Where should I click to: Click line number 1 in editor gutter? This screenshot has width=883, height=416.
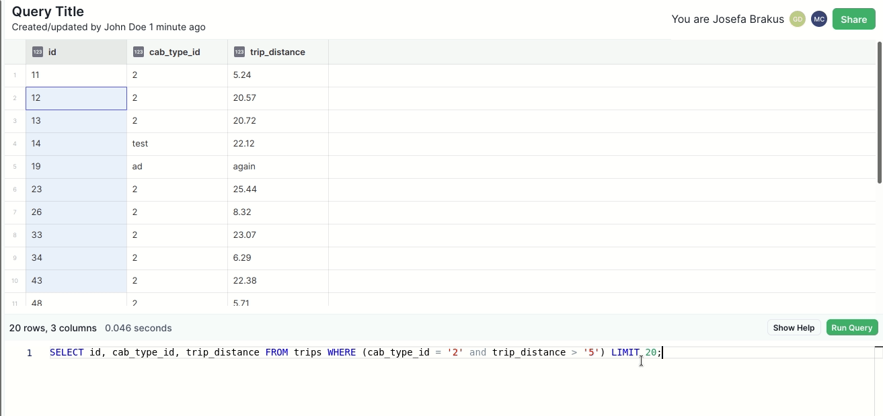[30, 353]
